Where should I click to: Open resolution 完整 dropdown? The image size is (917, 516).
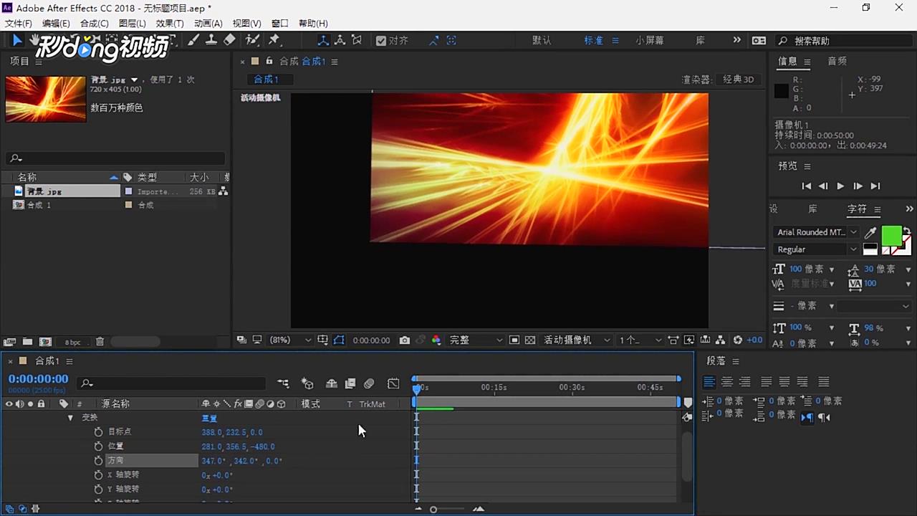[x=476, y=340]
